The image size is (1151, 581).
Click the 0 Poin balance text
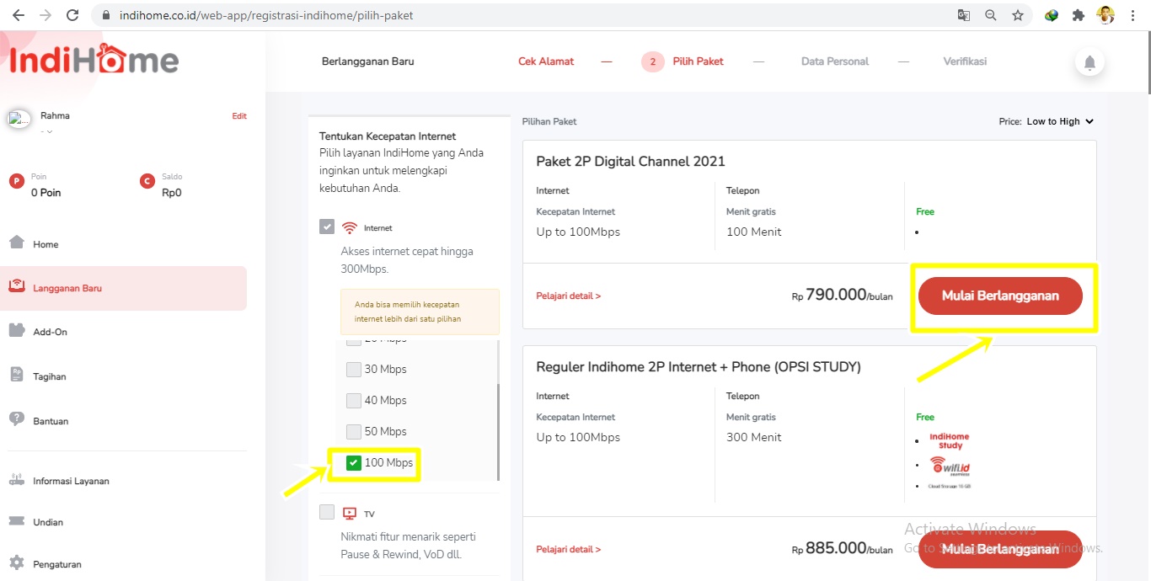pos(46,193)
